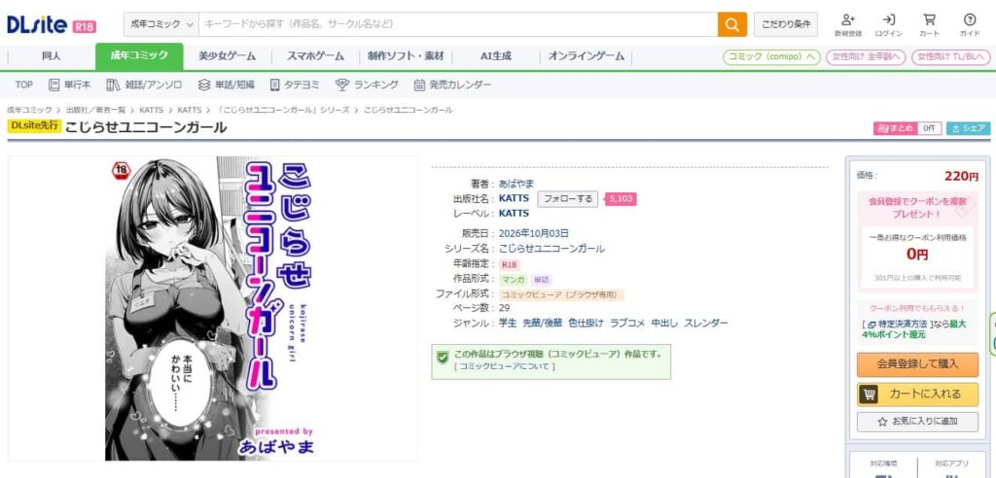This screenshot has height=478, width=996.
Task: Click こだわり条件 button
Action: (786, 24)
